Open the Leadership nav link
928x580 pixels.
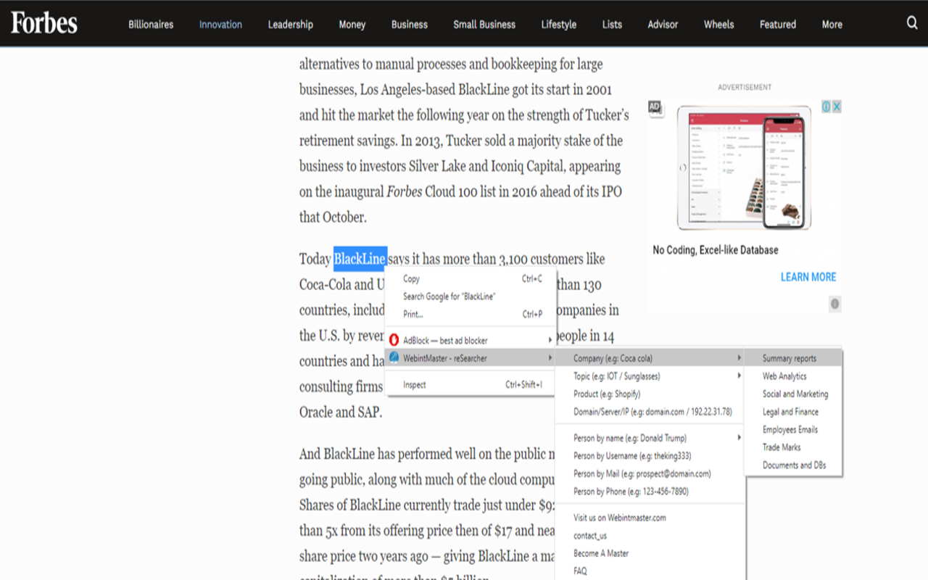290,24
